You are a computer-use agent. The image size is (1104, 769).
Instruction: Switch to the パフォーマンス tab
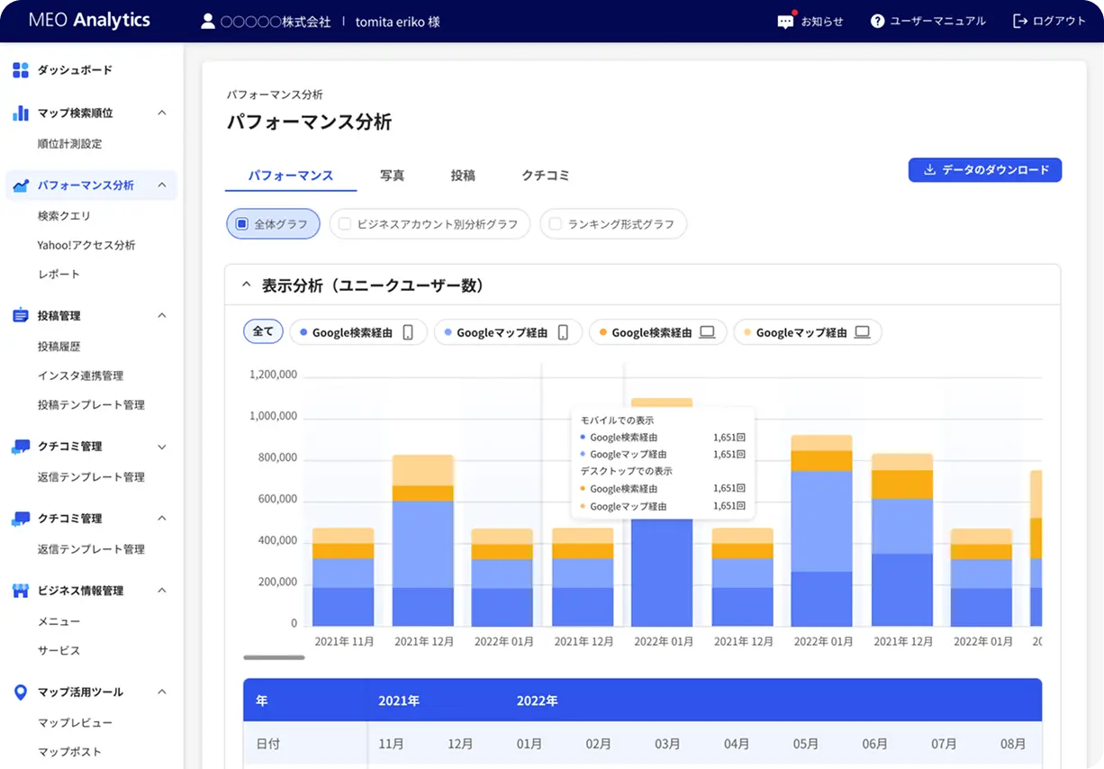pyautogui.click(x=291, y=176)
